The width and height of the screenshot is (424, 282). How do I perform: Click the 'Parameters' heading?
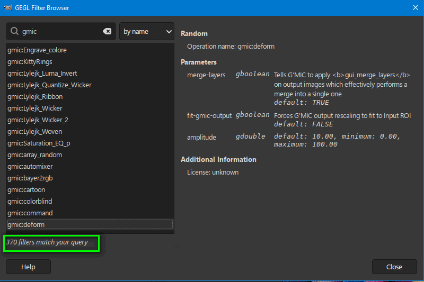199,62
